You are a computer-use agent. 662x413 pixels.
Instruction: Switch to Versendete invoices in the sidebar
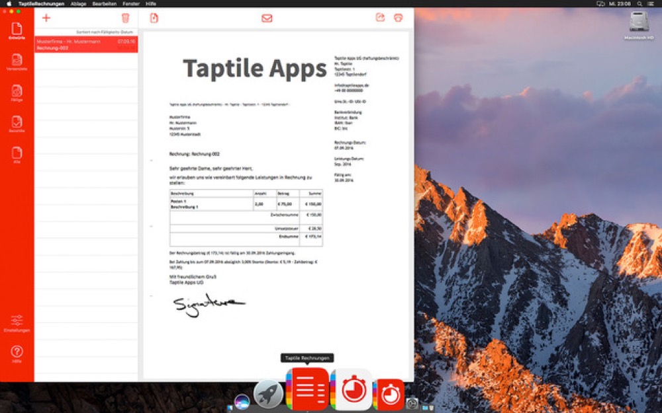tap(17, 63)
